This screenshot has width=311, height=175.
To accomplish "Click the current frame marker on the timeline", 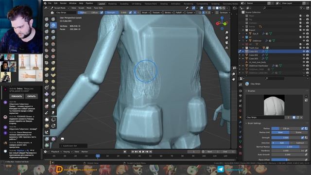I will pos(98,156).
